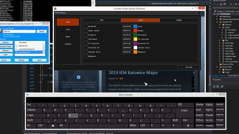The height and width of the screenshot is (134, 239).
Task: Click the info icon in CS:GO friends panel
Action: (x=78, y=77)
